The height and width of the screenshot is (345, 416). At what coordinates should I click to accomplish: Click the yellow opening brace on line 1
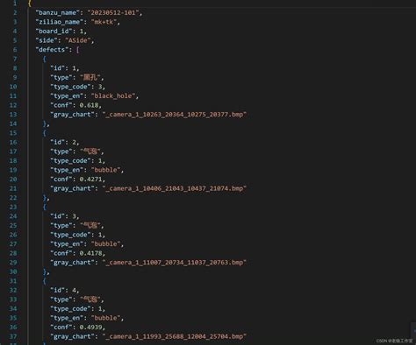click(30, 4)
